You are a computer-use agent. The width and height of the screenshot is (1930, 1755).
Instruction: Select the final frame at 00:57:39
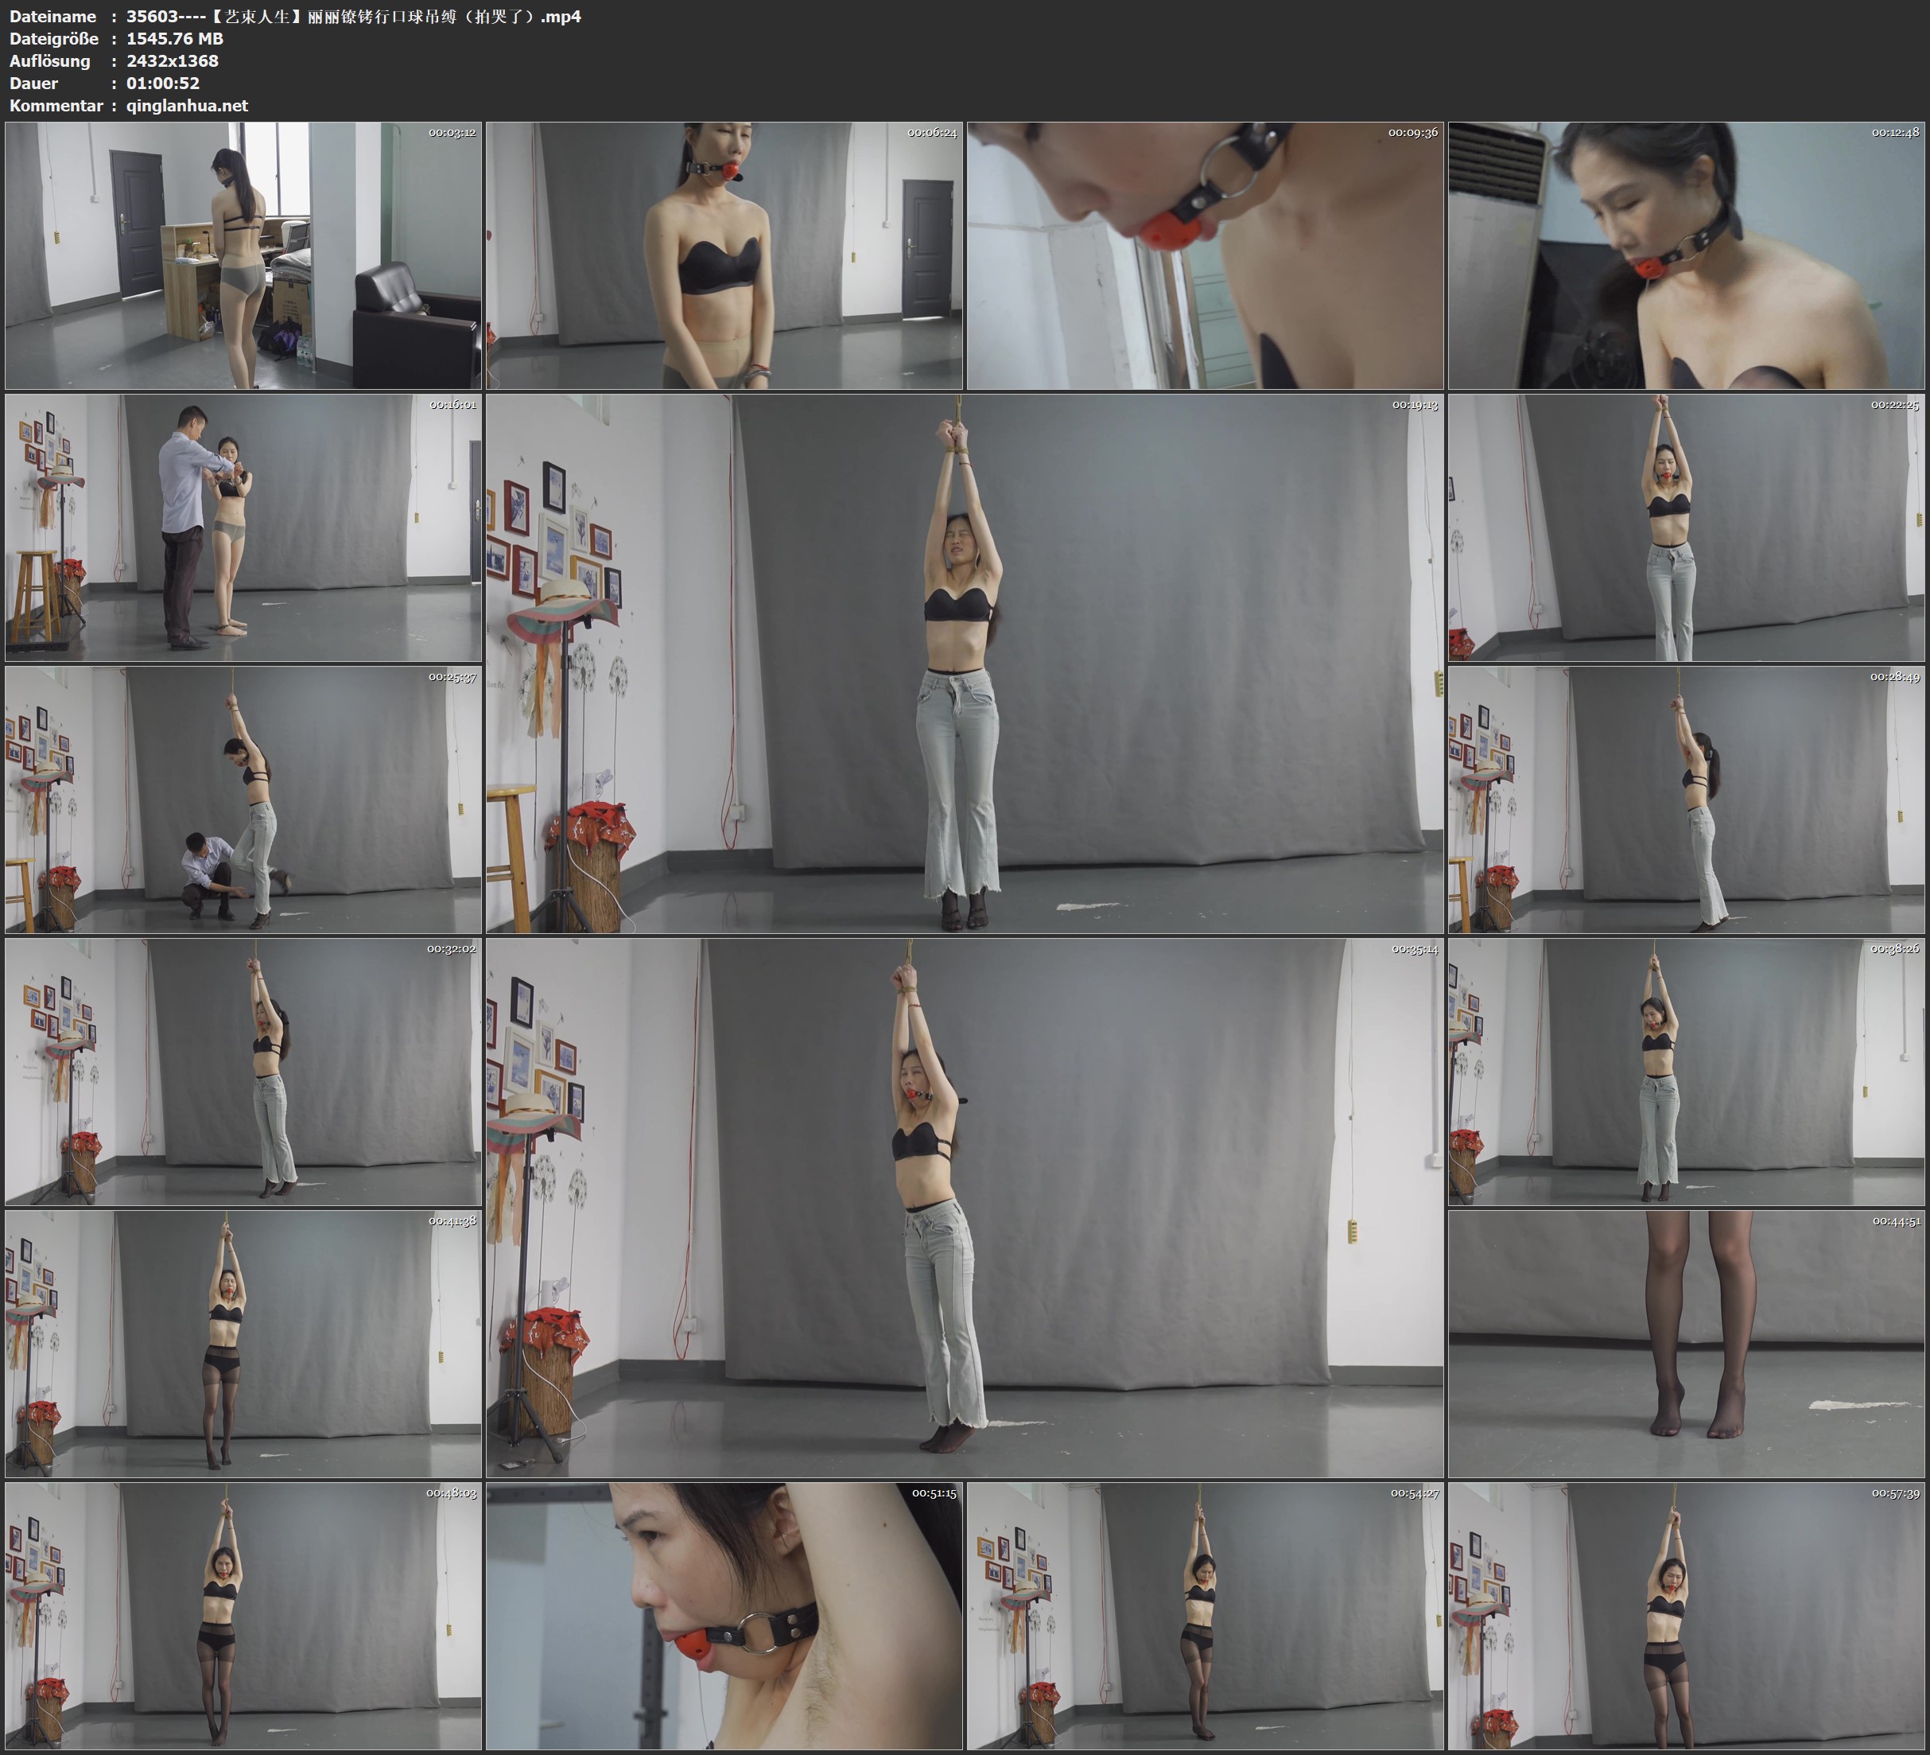[x=1687, y=1615]
